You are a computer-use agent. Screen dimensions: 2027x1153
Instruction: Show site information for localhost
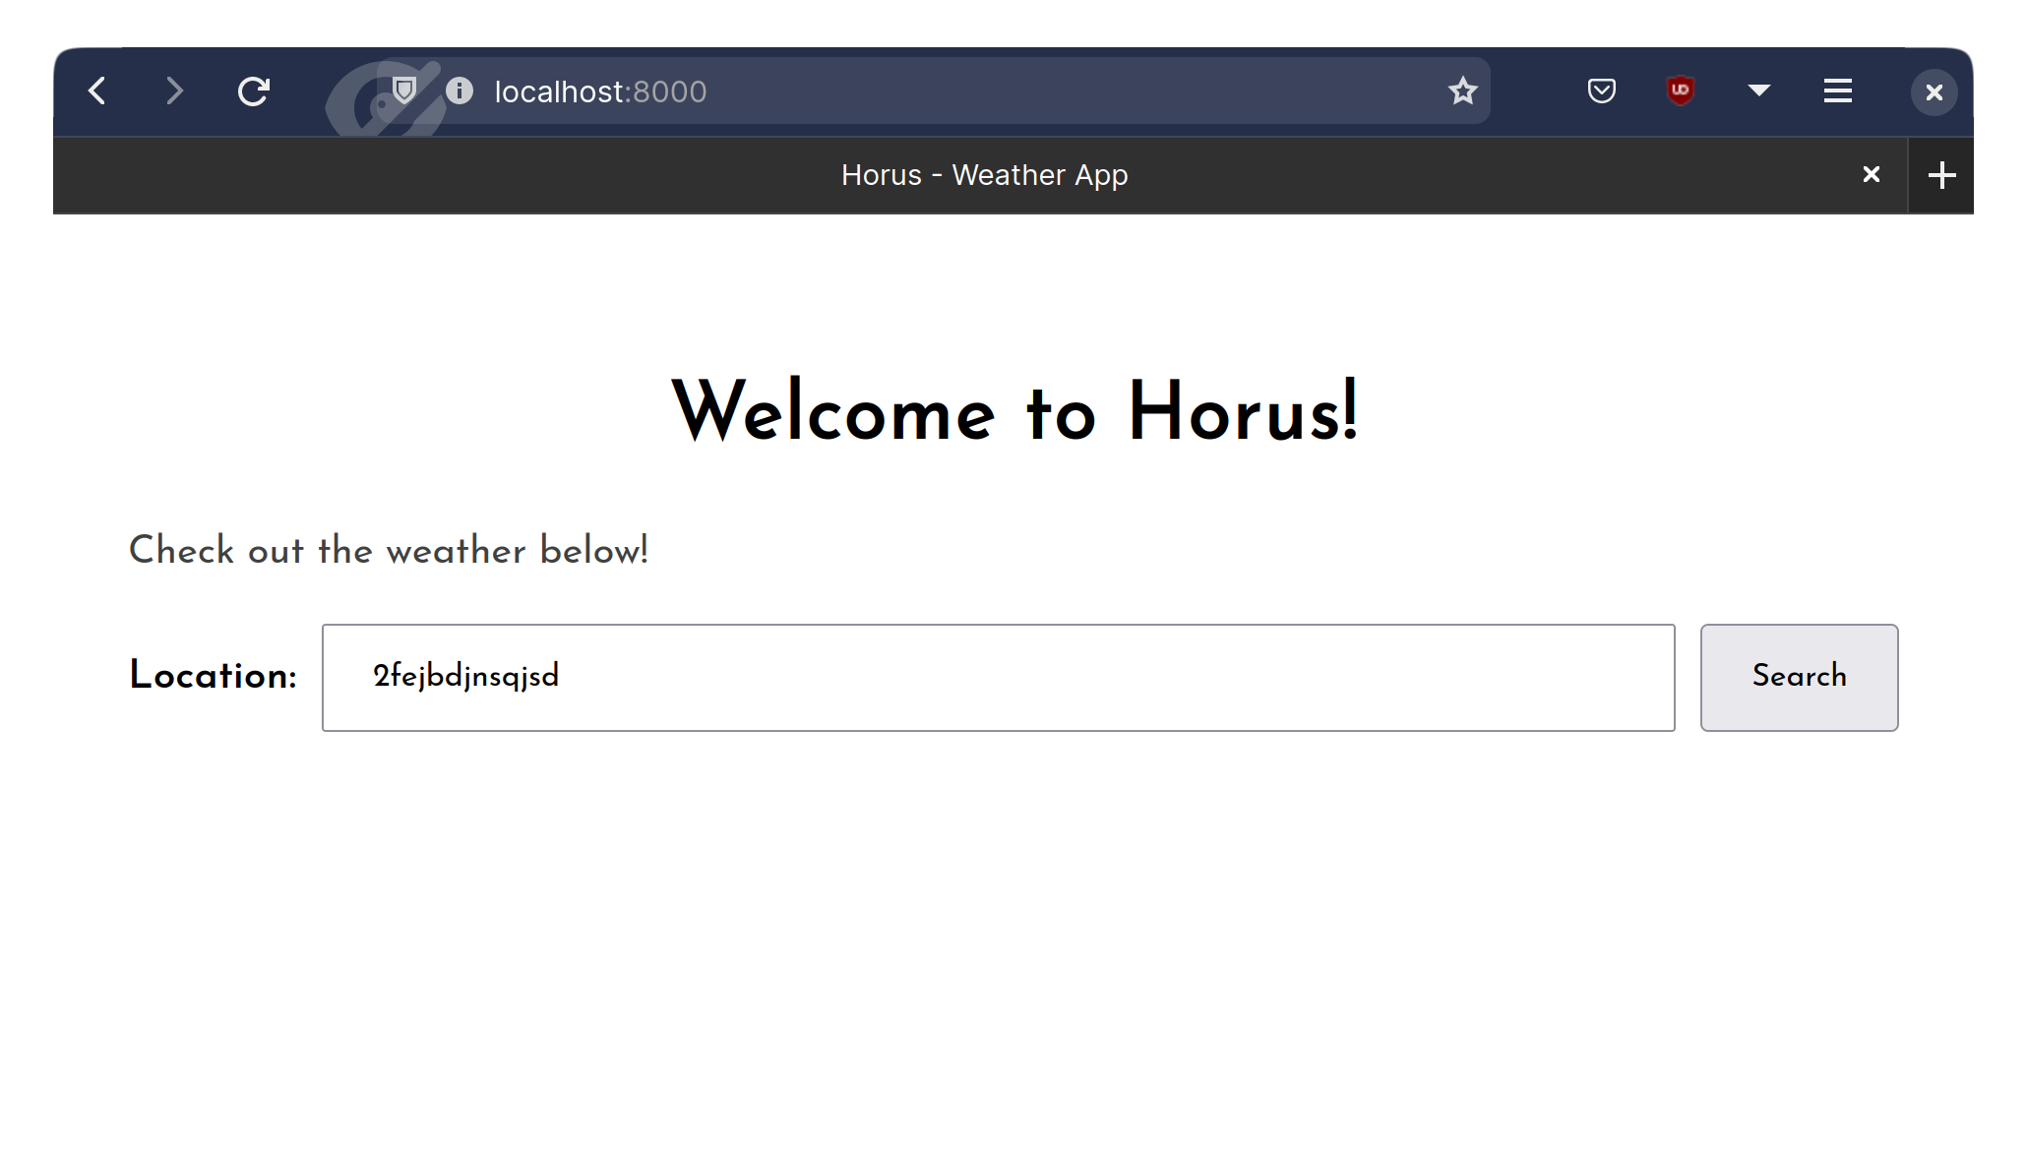(459, 91)
